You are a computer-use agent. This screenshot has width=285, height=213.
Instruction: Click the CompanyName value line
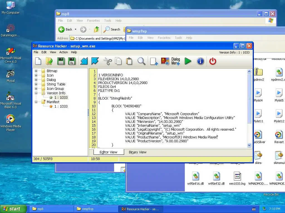pos(162,114)
